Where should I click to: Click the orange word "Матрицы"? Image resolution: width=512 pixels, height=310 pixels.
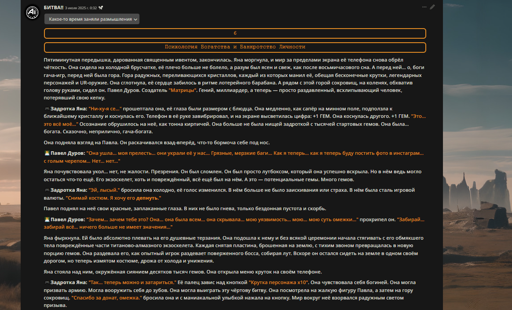pyautogui.click(x=183, y=90)
